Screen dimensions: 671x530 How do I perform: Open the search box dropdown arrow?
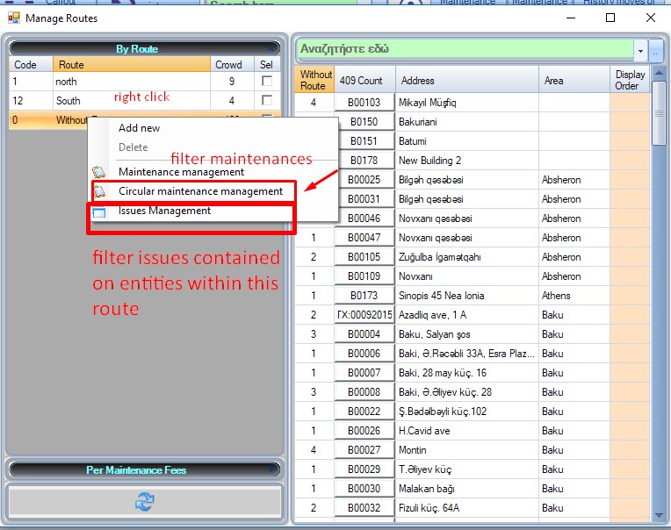click(640, 50)
